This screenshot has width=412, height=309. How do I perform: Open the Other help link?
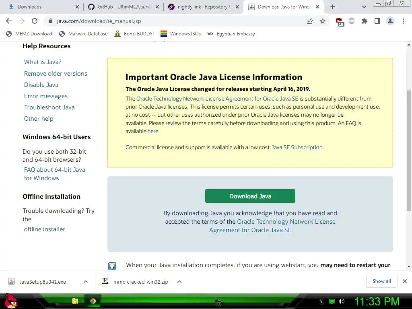(x=39, y=119)
